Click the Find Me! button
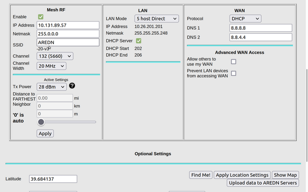The image size is (308, 192). pyautogui.click(x=201, y=175)
